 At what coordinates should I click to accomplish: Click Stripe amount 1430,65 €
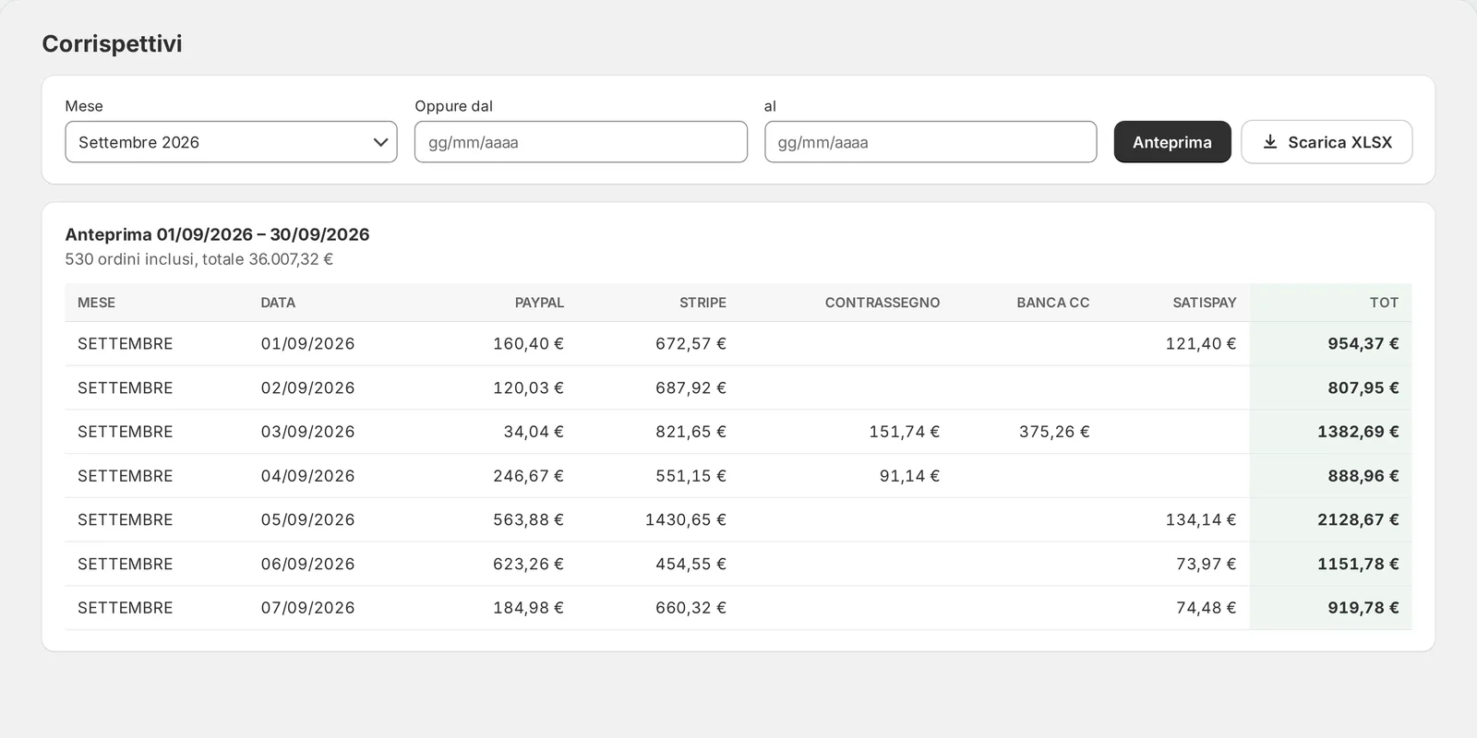(x=686, y=520)
